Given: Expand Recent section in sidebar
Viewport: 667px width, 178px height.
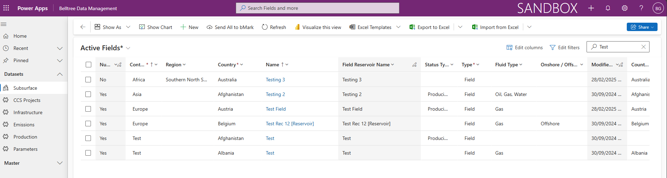Looking at the screenshot, I should point(60,48).
